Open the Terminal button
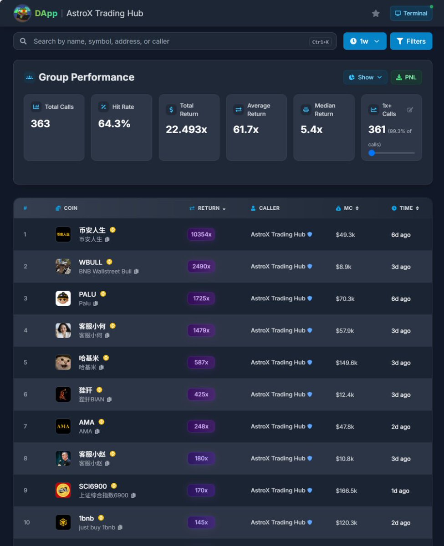The image size is (444, 546). 411,13
